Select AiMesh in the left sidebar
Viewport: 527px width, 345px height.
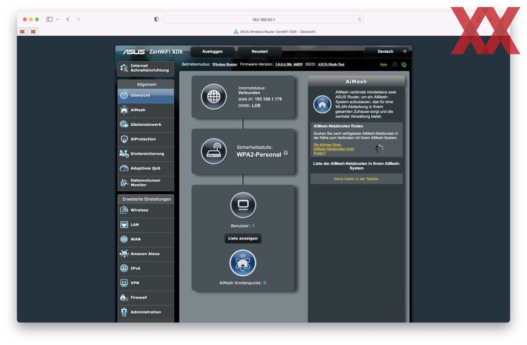pos(146,110)
